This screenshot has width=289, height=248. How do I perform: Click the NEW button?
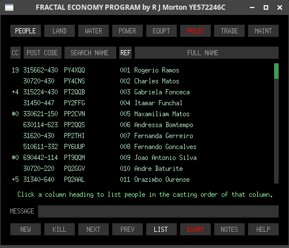(x=25, y=230)
